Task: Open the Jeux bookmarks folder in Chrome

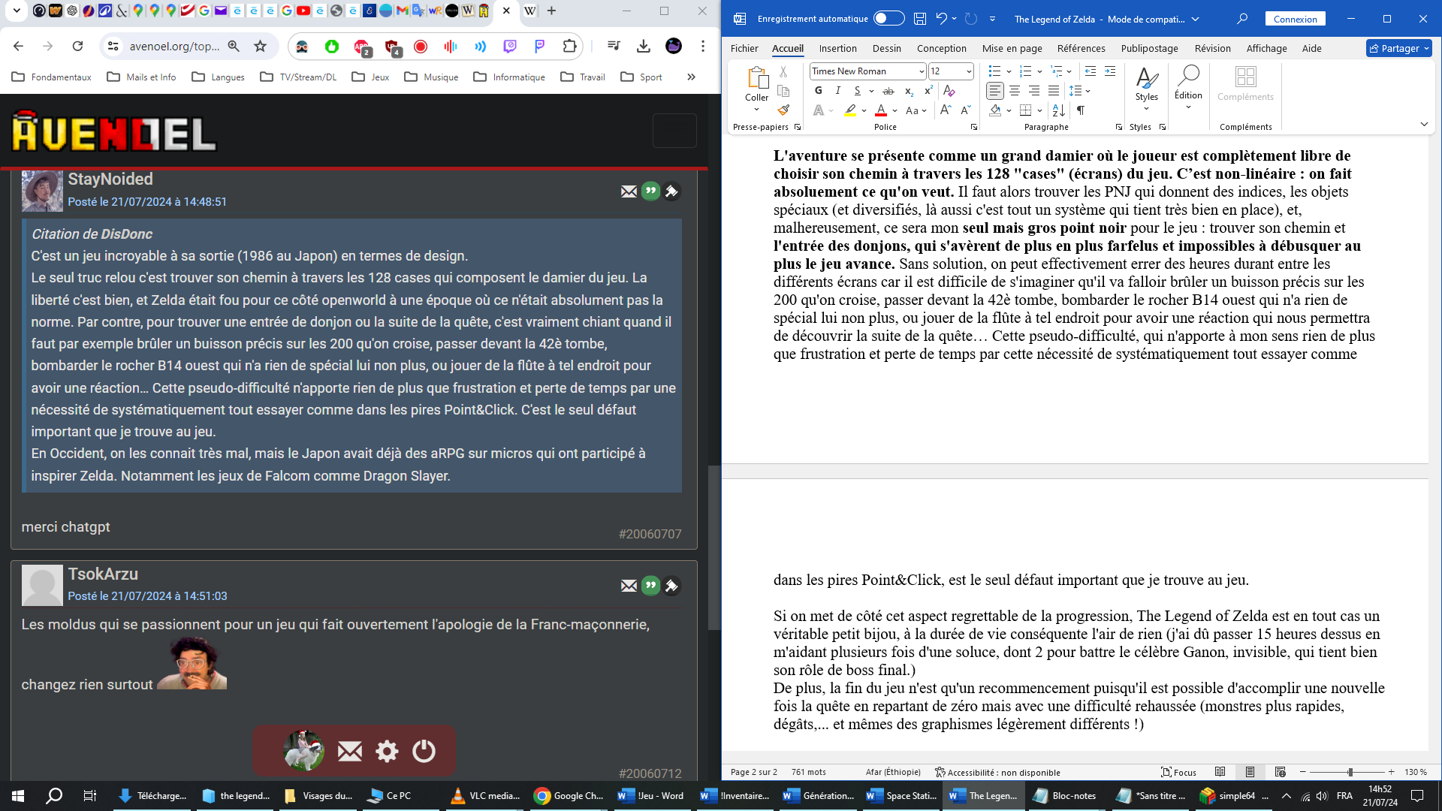Action: (x=371, y=77)
